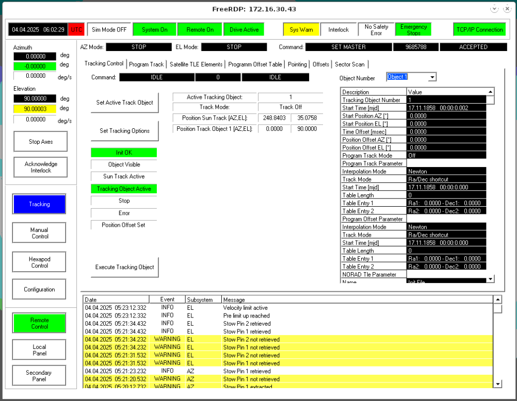Toggle the Remote Control mode button
Image resolution: width=517 pixels, height=401 pixels.
click(39, 323)
